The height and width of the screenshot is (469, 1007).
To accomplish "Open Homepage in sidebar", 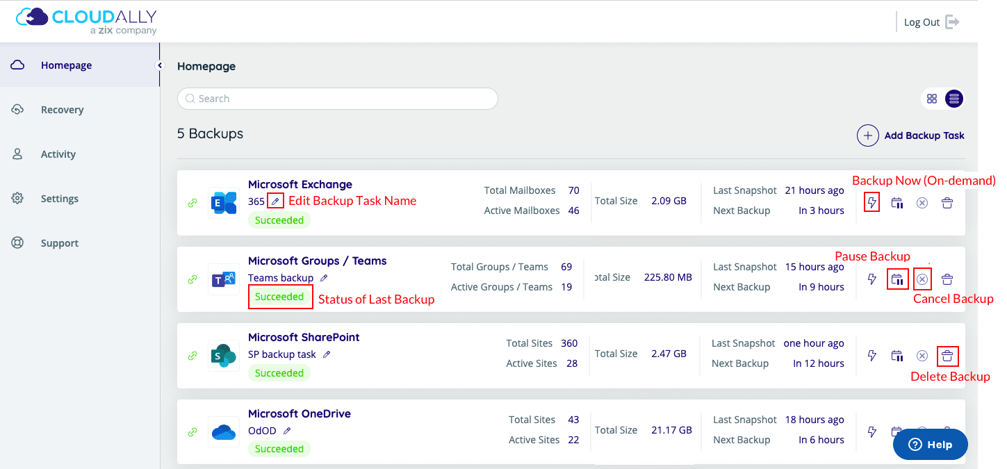I will [79, 65].
